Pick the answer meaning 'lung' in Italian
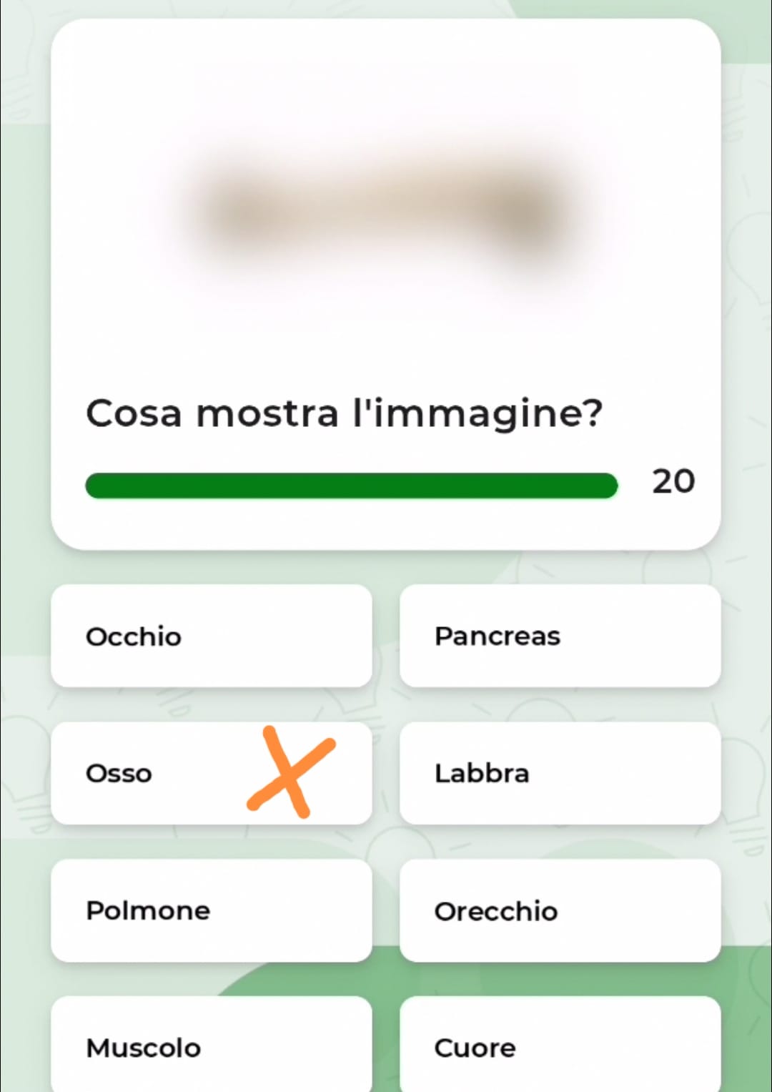 211,910
